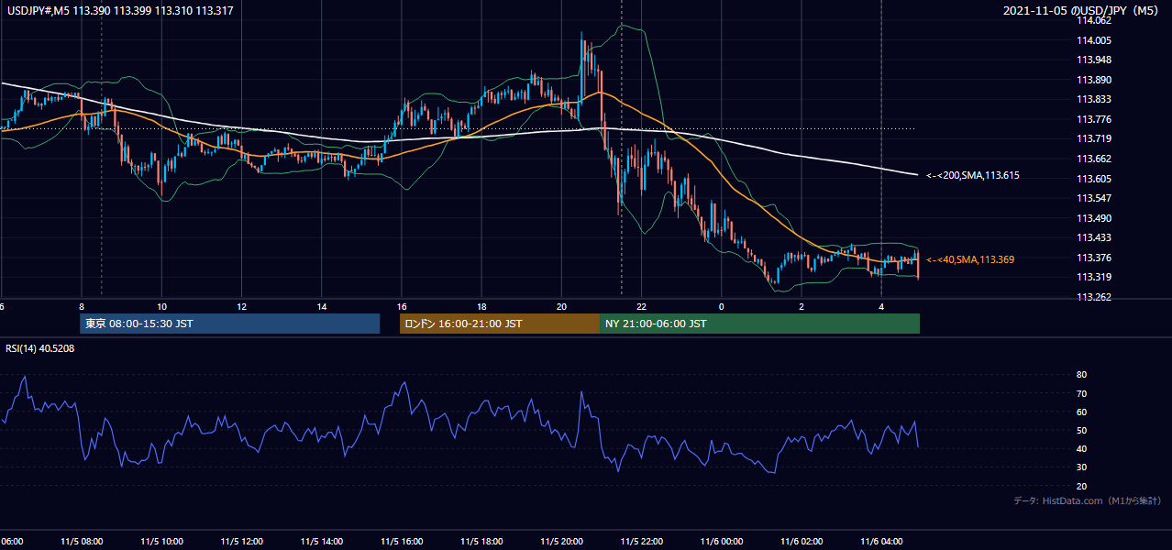The image size is (1172, 550).
Task: Click hour label 4 under the price chart
Action: pos(881,306)
